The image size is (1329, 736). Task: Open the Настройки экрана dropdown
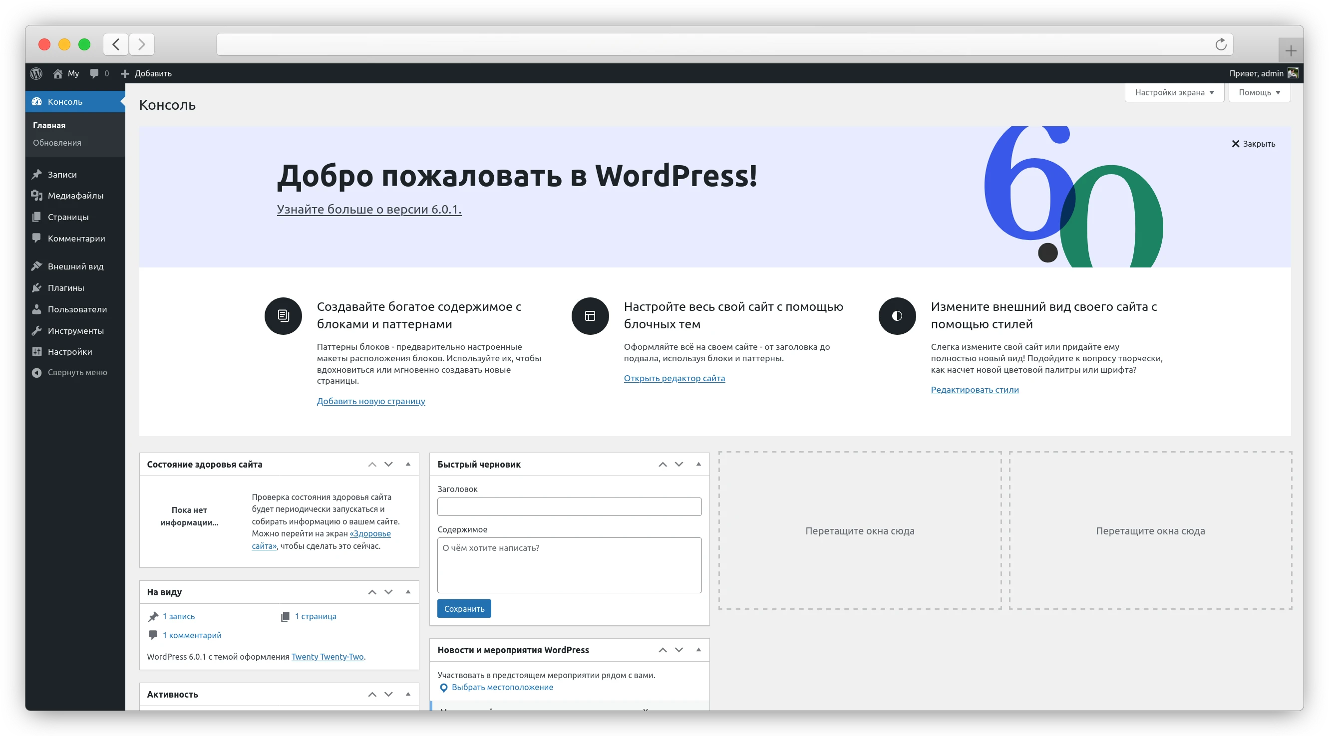pos(1174,92)
